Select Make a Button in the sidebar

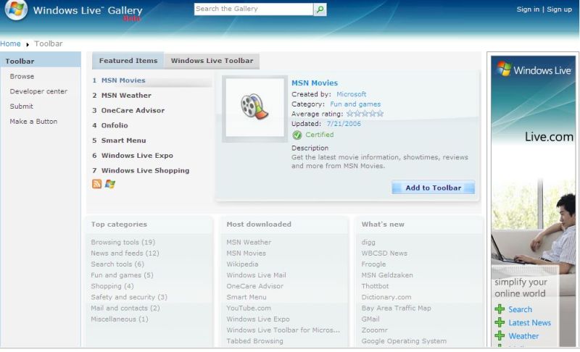pyautogui.click(x=33, y=122)
